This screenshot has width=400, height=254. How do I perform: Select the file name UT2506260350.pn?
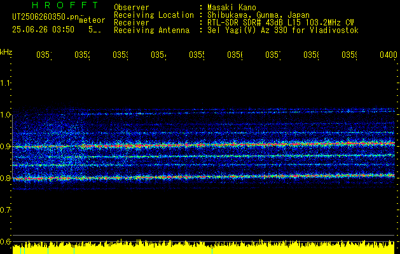tap(45, 17)
